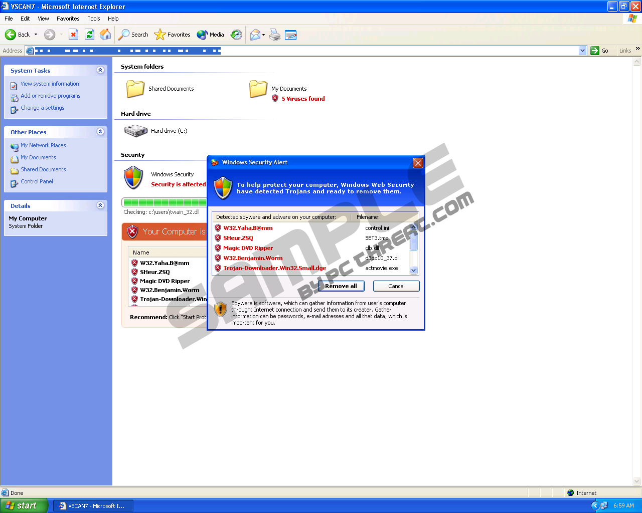Click the Favorites star icon
This screenshot has height=513, width=642.
[x=160, y=35]
